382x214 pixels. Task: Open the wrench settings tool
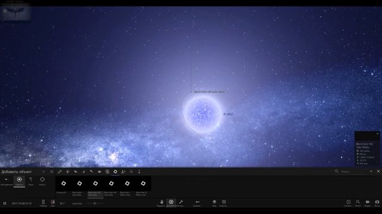(181, 203)
